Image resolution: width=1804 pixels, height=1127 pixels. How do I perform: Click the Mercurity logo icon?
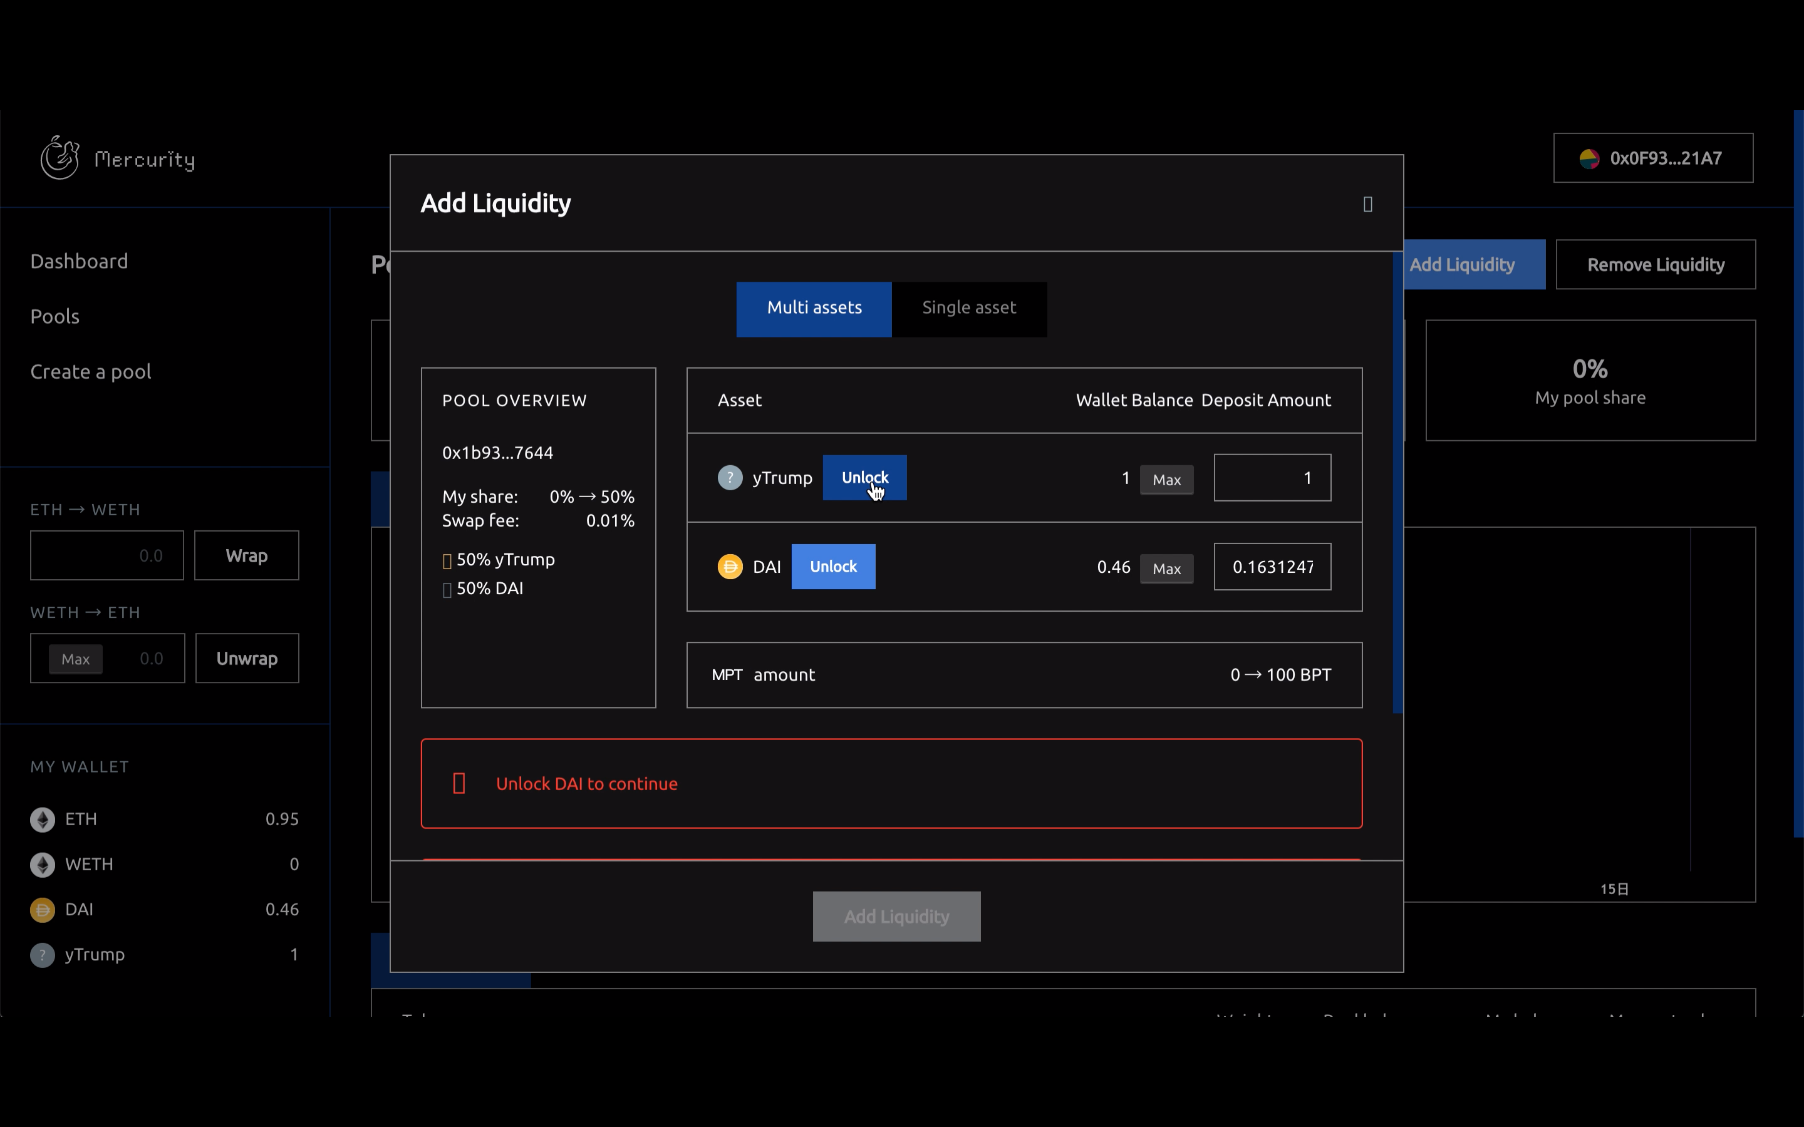point(60,157)
